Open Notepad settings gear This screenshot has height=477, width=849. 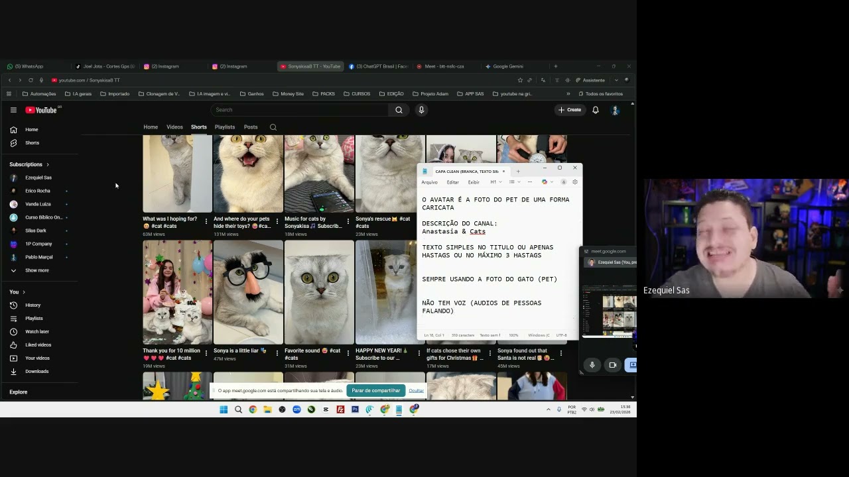[x=575, y=182]
